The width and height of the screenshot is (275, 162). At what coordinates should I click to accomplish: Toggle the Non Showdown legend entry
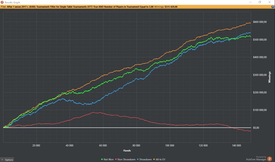[125, 159]
